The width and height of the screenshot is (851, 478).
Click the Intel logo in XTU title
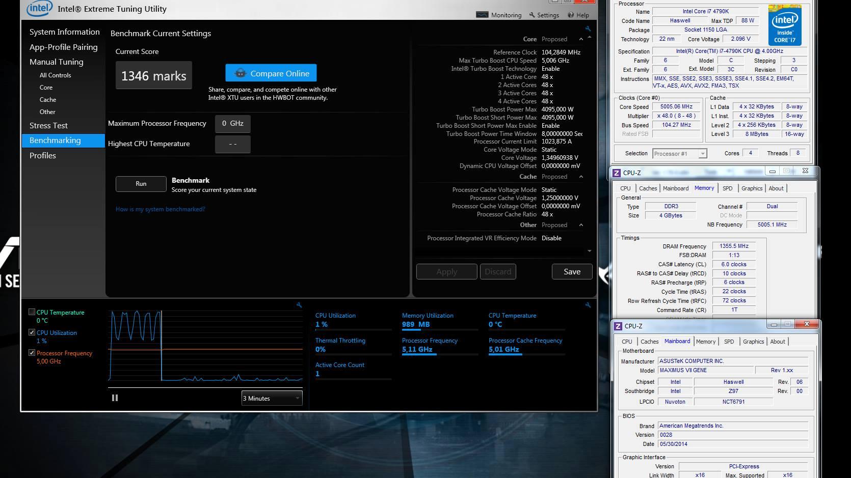point(39,8)
